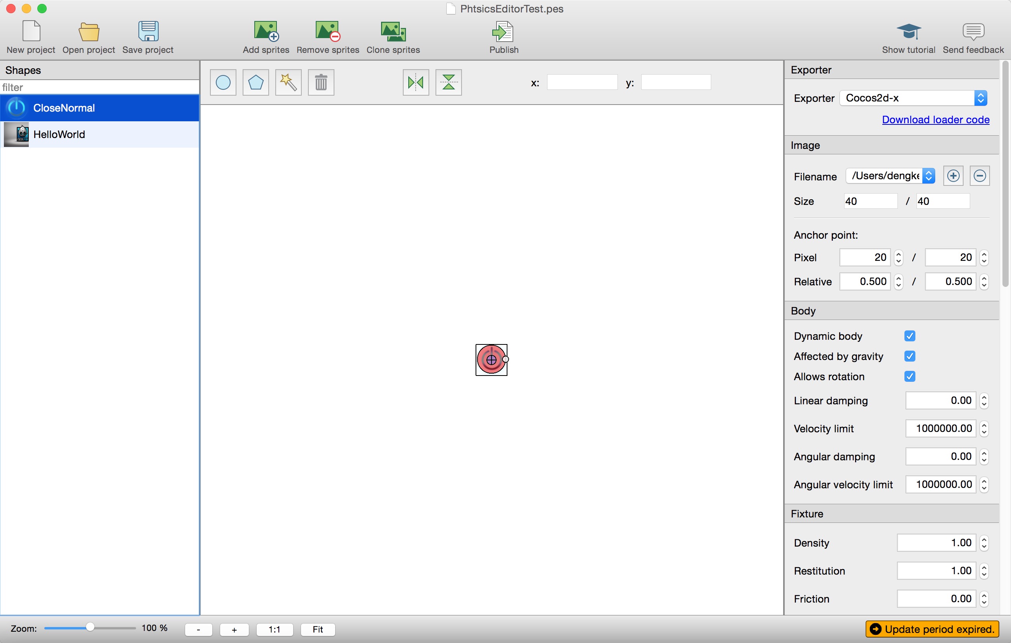
Task: Click the minus remove image button
Action: [x=980, y=176]
